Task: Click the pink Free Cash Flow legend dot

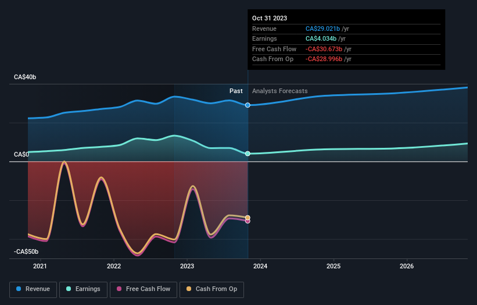Action: coord(119,289)
